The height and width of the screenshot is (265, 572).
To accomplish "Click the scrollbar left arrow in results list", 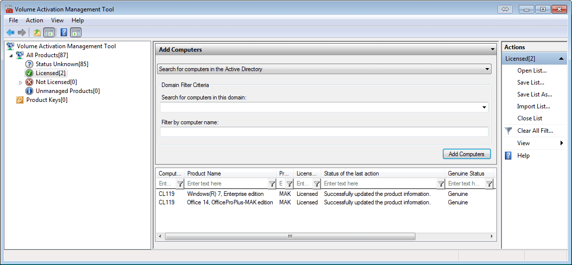I will [x=160, y=237].
